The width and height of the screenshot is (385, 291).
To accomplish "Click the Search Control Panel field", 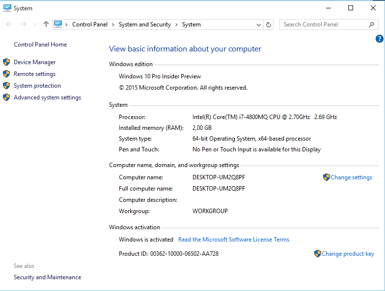I will point(329,24).
